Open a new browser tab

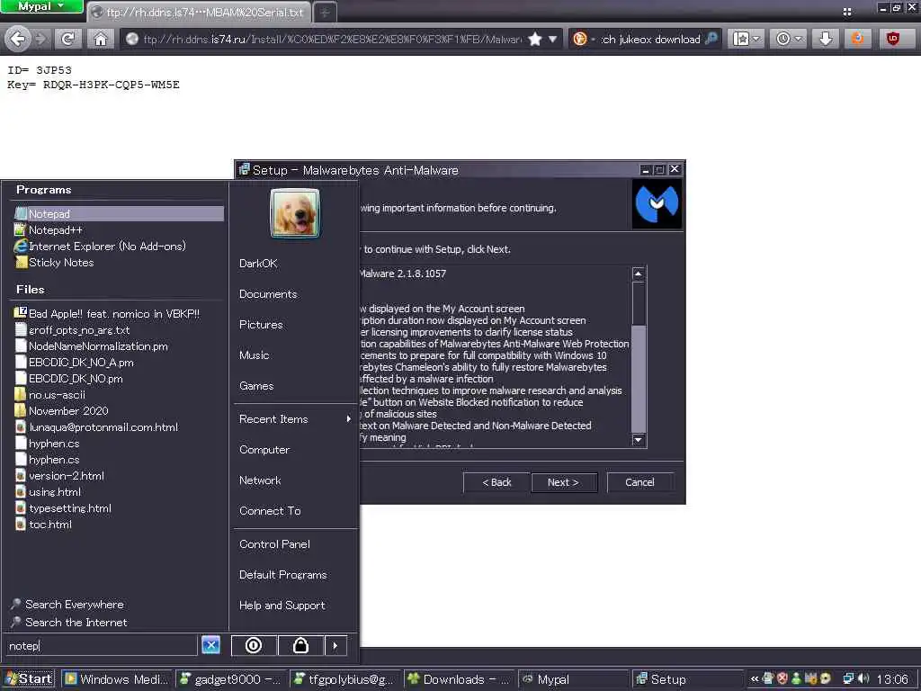[x=324, y=12]
